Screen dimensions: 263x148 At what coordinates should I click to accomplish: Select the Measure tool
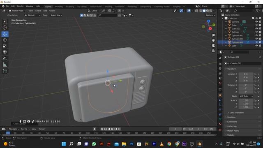click(5, 65)
